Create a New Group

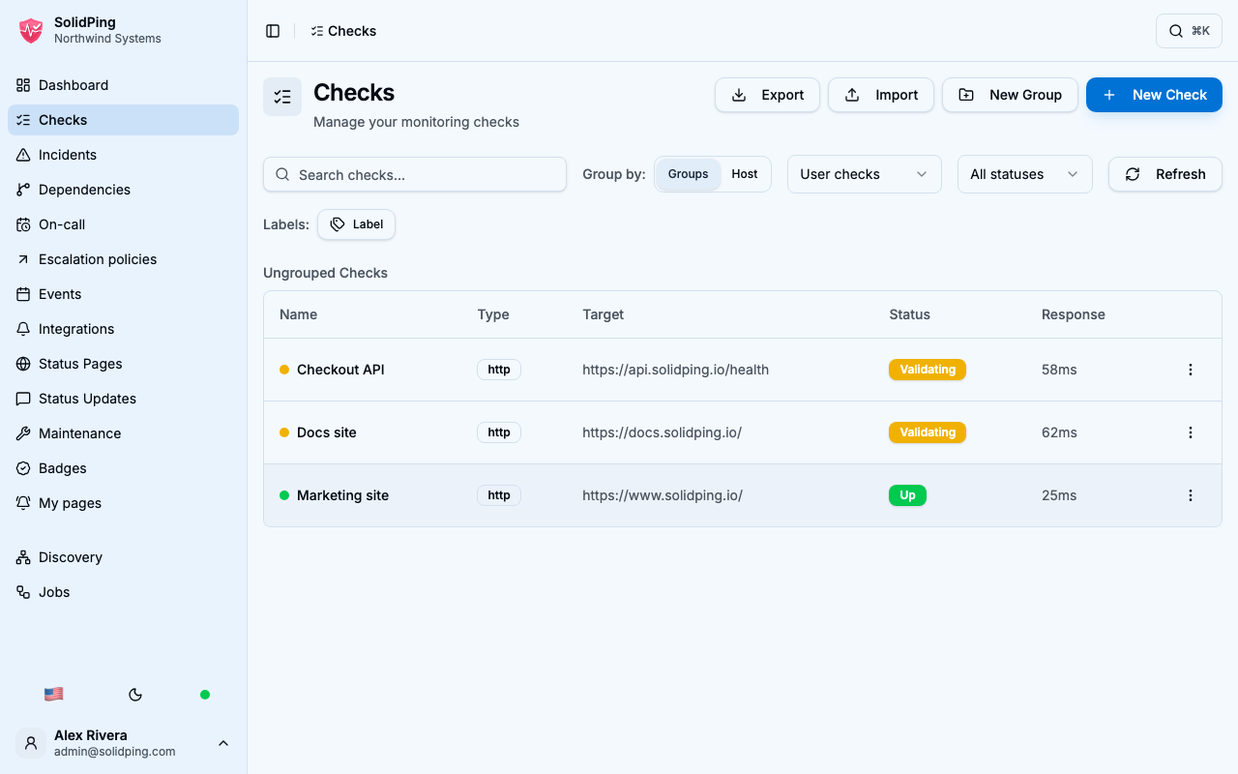tap(1010, 95)
